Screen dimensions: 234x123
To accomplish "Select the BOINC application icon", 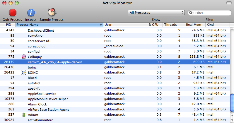I will pyautogui.click(x=24, y=73).
